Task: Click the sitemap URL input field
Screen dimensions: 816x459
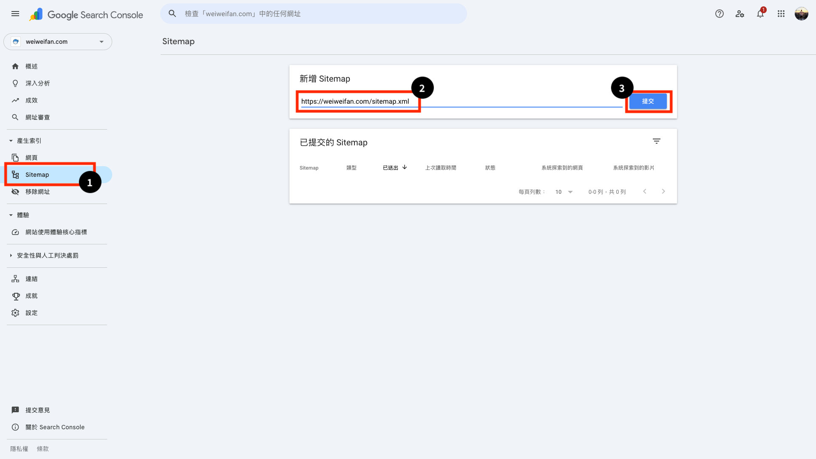Action: coord(461,101)
